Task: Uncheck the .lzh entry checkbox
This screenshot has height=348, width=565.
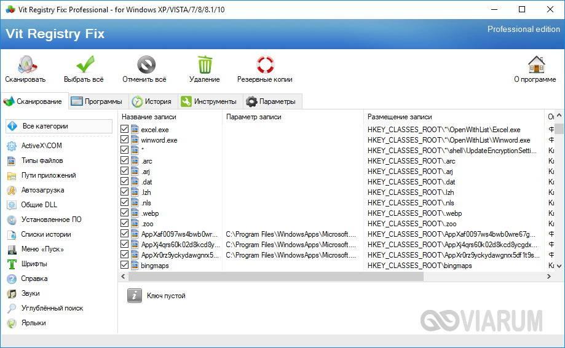Action: [125, 192]
